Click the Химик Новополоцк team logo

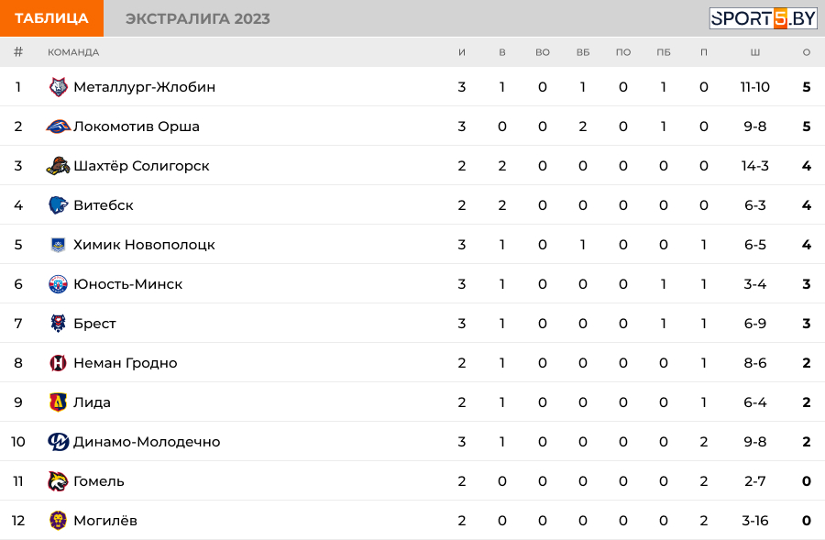tap(58, 245)
